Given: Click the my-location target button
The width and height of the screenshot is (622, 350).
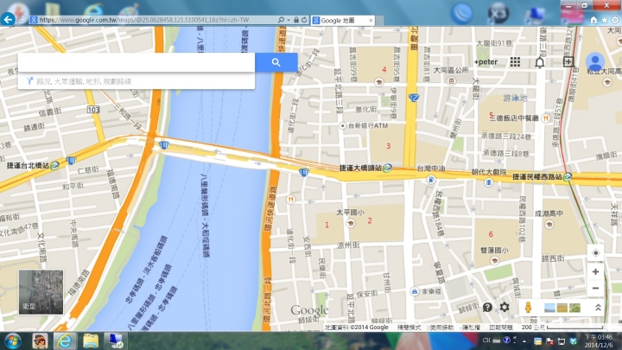Looking at the screenshot, I should [x=595, y=253].
